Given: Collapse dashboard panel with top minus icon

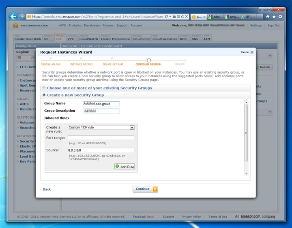Looking at the screenshot, I should pyautogui.click(x=270, y=56).
